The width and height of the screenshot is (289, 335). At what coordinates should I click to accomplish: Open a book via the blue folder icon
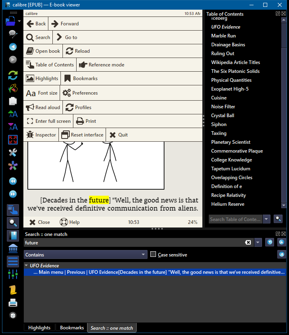[x=10, y=21]
